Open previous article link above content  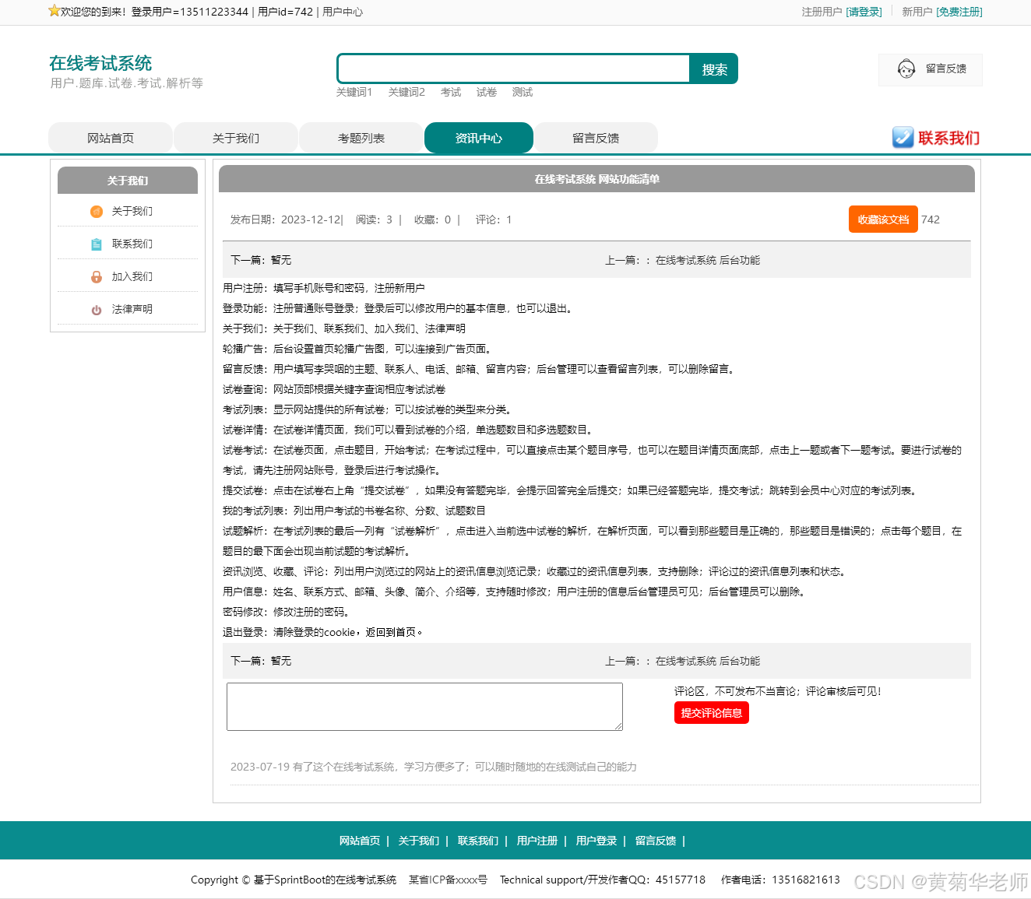pos(708,260)
